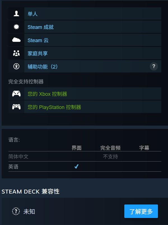Viewport: 168px width, 225px height.
Task: Click the Family Sharing people icon
Action: pos(16,53)
